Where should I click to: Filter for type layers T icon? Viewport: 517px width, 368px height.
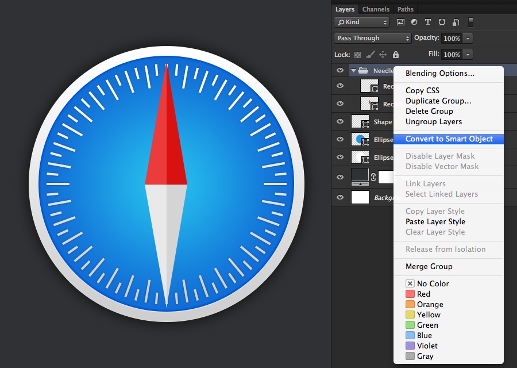[x=427, y=22]
